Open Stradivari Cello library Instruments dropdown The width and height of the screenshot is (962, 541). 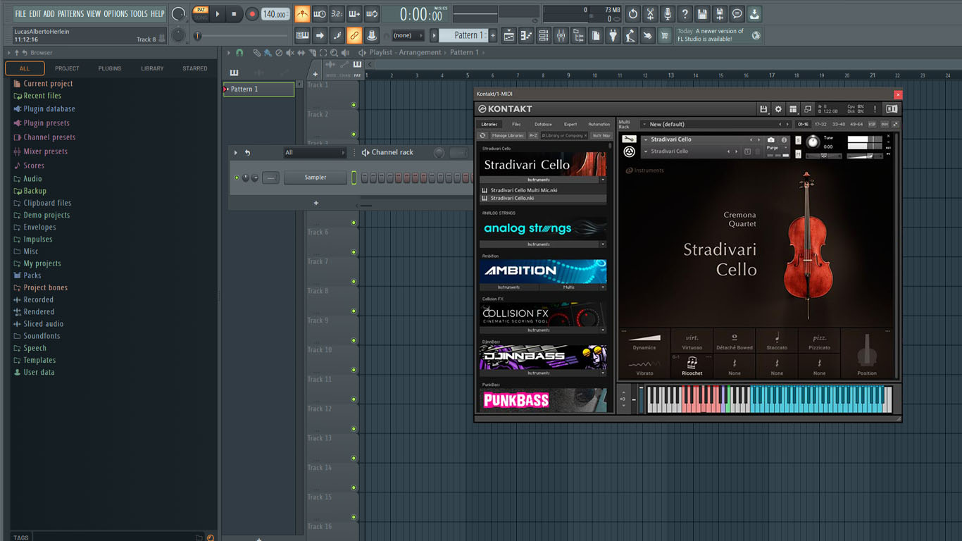[x=603, y=180]
